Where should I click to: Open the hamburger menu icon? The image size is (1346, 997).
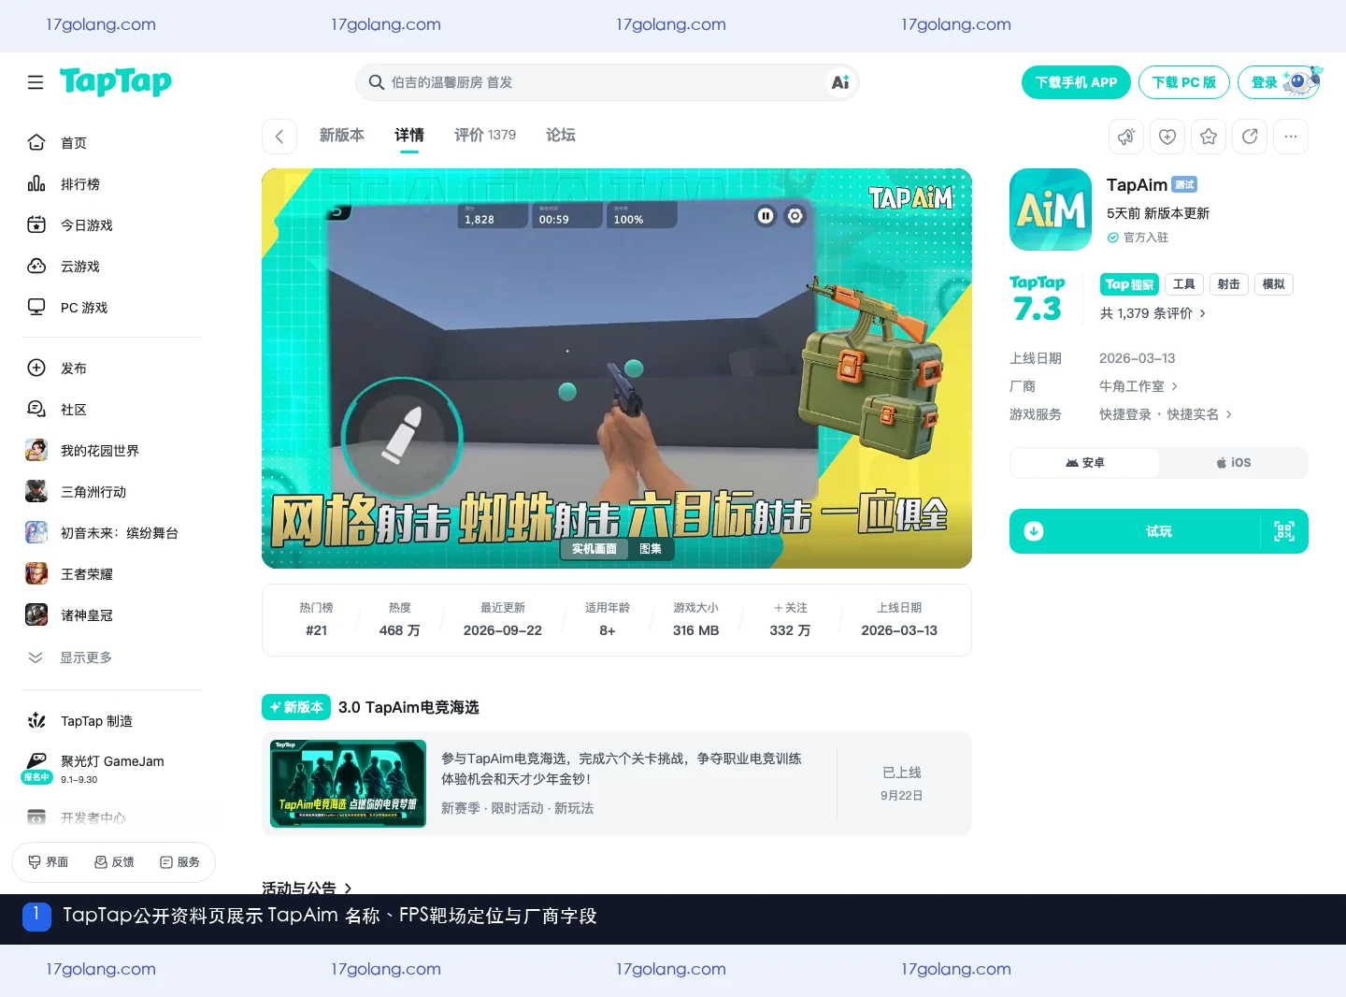point(36,82)
